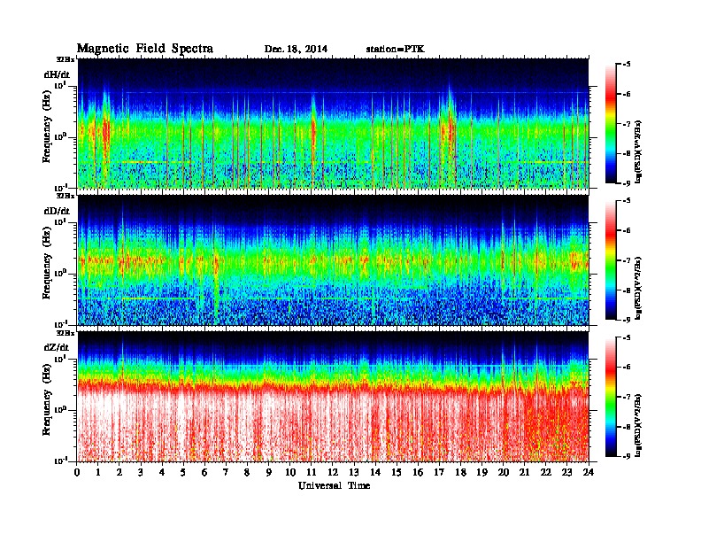Click the "-5" value on dH/dt color scale

click(627, 65)
